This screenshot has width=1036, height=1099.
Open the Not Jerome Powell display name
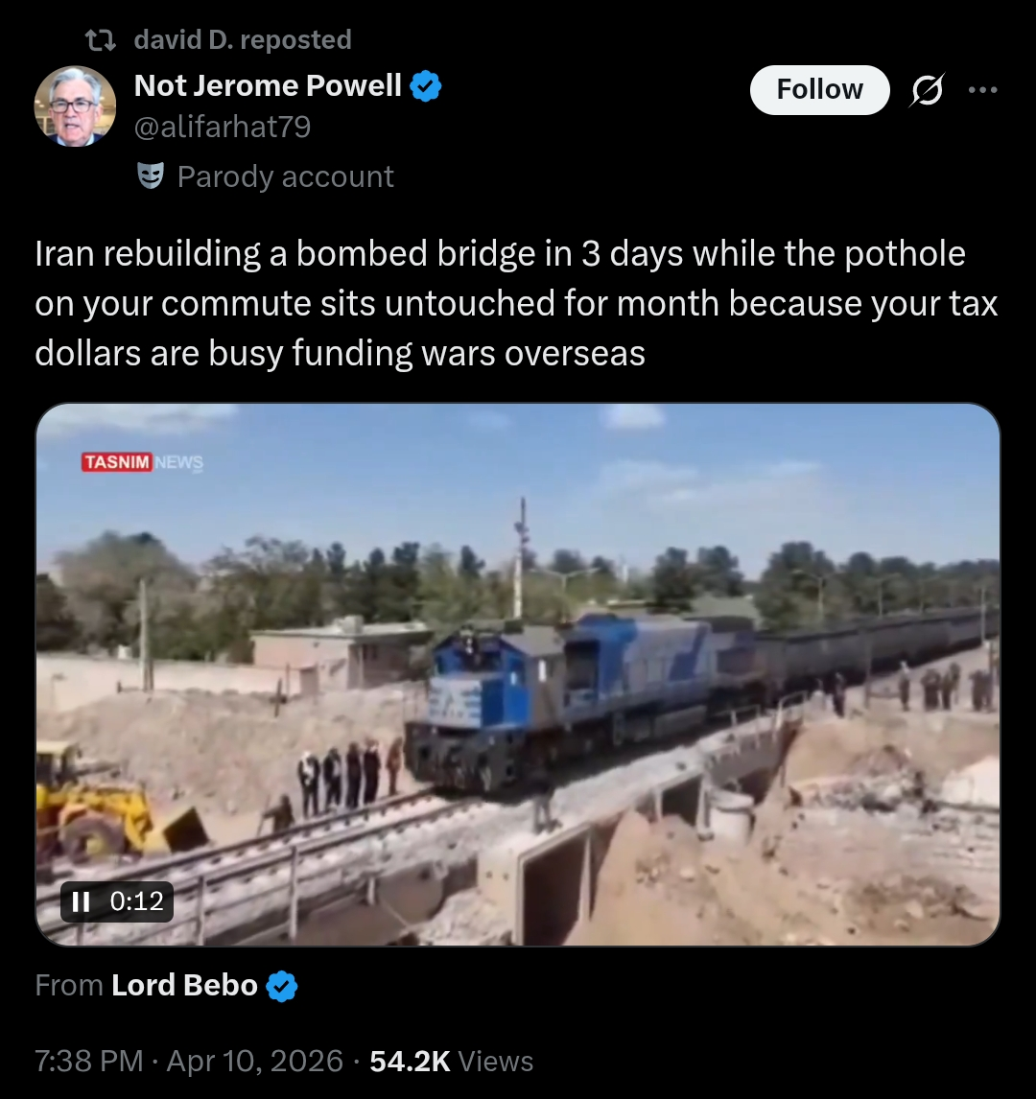click(268, 85)
